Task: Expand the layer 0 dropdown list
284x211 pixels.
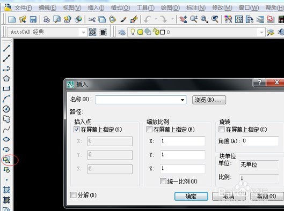Action: pos(261,32)
